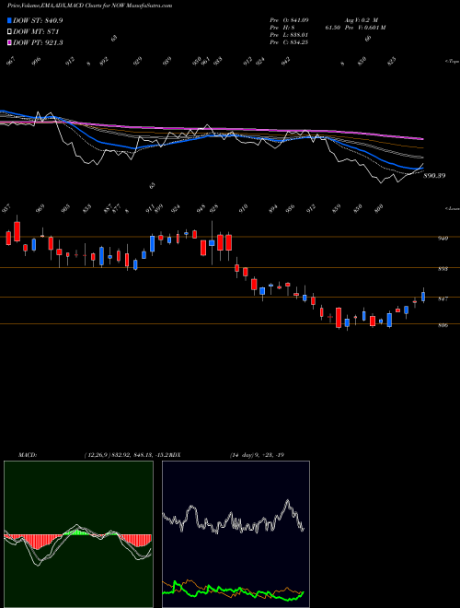The width and height of the screenshot is (460, 608).
Task: Click the white-outlined DOW MT legend swatch
Action: (x=9, y=31)
